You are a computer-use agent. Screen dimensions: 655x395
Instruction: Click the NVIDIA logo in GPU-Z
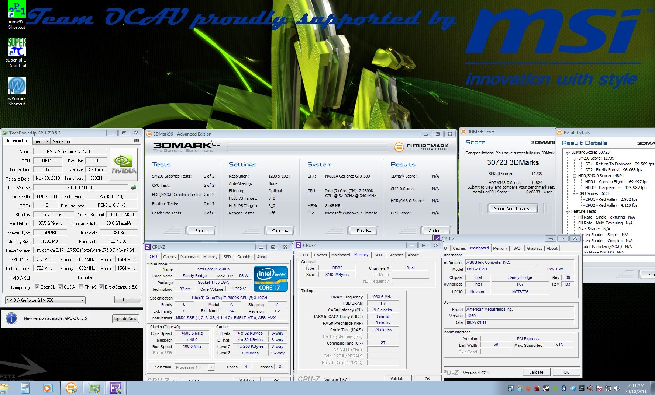tap(124, 164)
